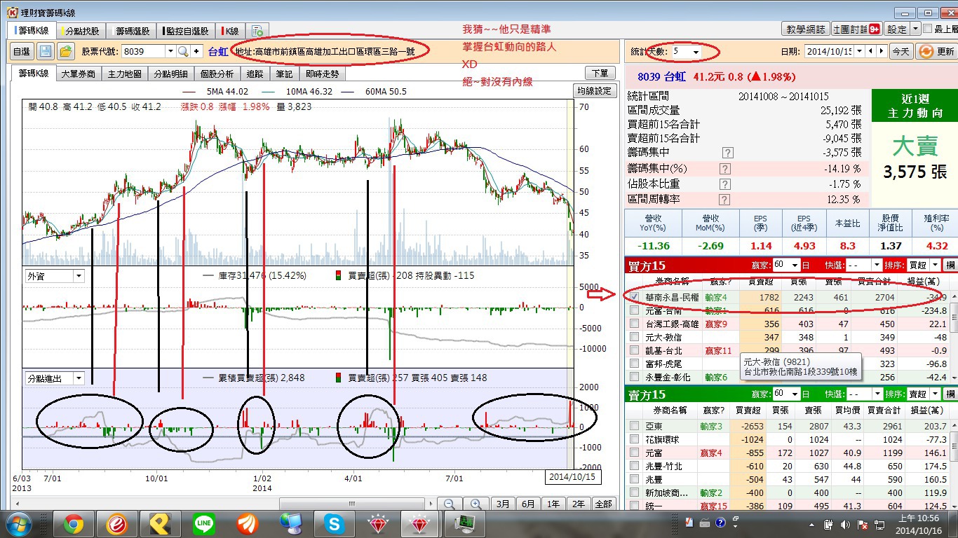Open buyer panel 排序 sort dropdown
The image size is (958, 538).
936,265
